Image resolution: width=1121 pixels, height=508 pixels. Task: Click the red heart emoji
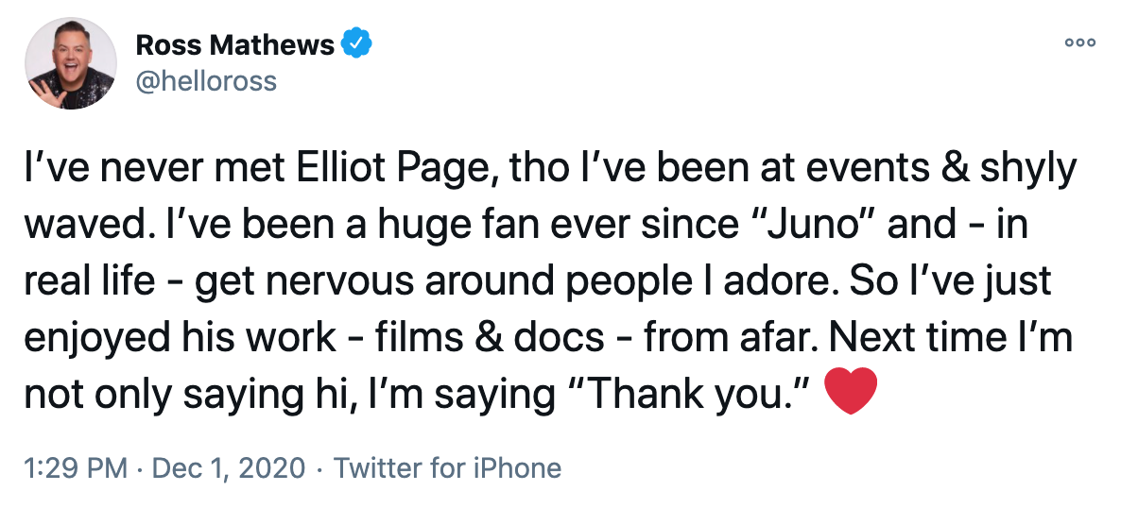click(851, 394)
